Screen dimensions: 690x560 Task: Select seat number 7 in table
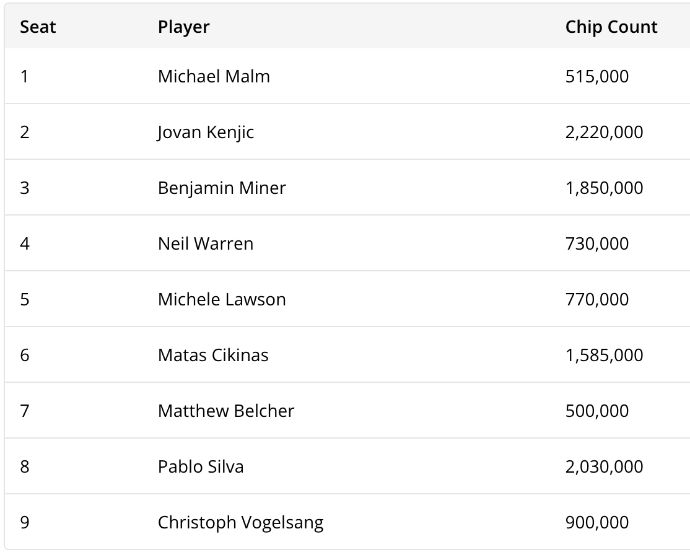point(25,411)
